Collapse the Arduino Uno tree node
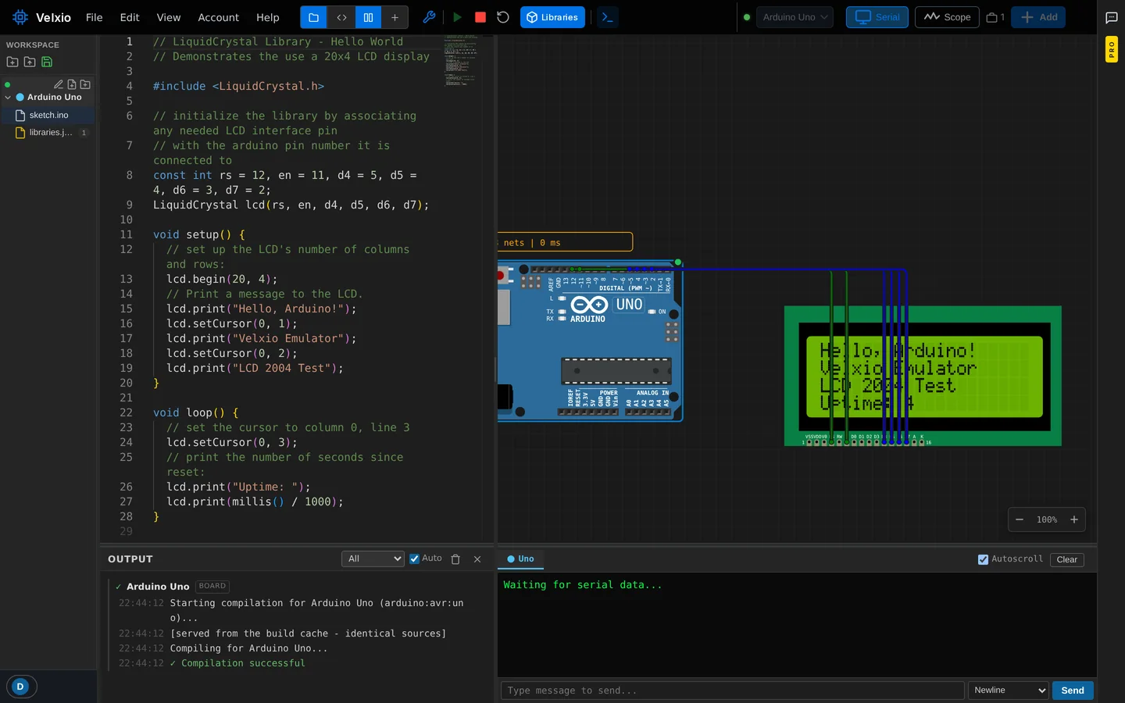This screenshot has width=1125, height=703. [x=9, y=98]
